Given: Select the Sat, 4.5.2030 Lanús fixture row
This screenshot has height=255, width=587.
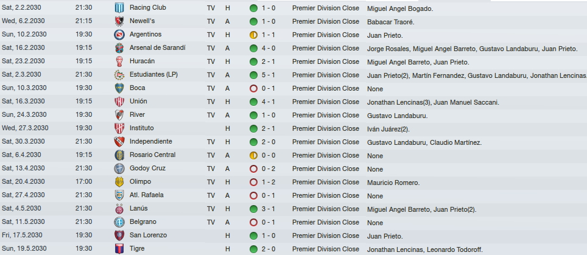Looking at the screenshot, I should pos(293,209).
